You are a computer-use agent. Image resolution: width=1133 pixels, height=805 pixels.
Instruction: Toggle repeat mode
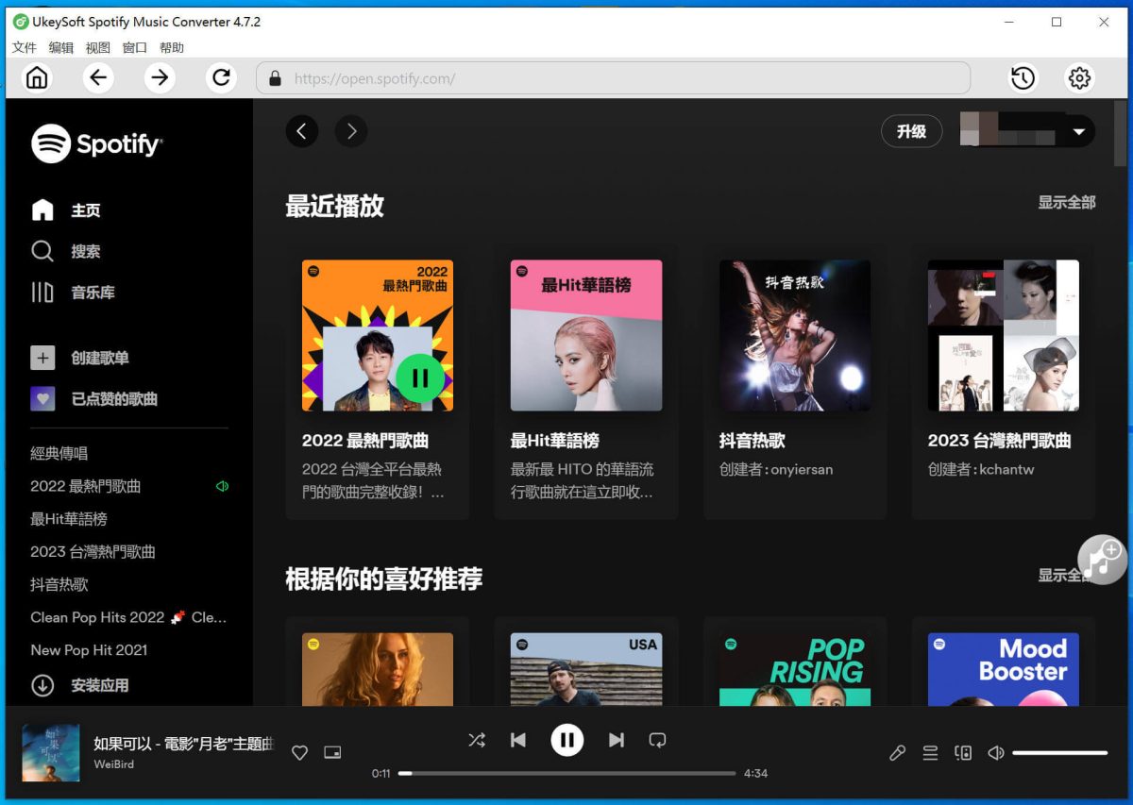point(658,740)
